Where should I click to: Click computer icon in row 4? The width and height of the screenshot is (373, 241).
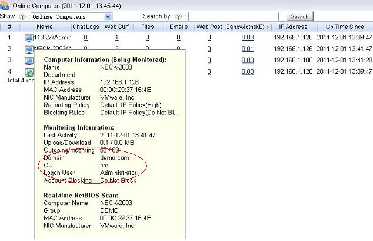(x=29, y=71)
